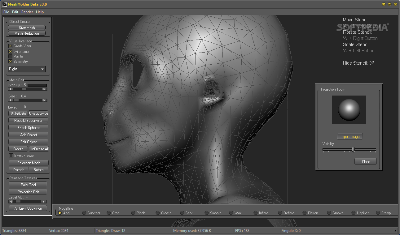Enable the Points checkbox
Image resolution: width=400 pixels, height=235 pixels.
coord(10,57)
